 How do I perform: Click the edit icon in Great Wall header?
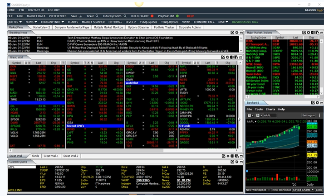point(223,57)
